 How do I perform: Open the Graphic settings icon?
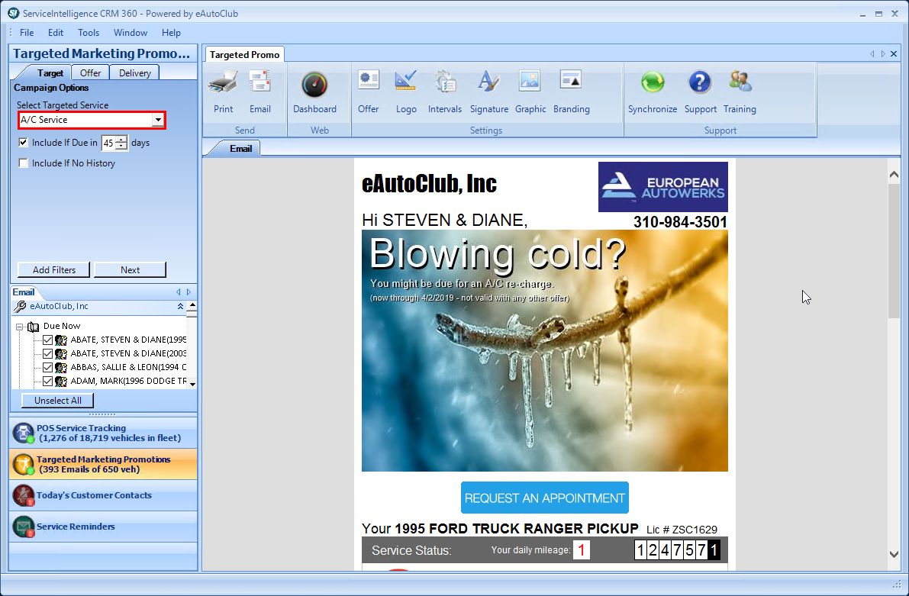tap(530, 81)
